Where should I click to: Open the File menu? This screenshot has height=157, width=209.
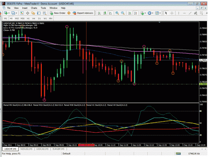click(9, 8)
